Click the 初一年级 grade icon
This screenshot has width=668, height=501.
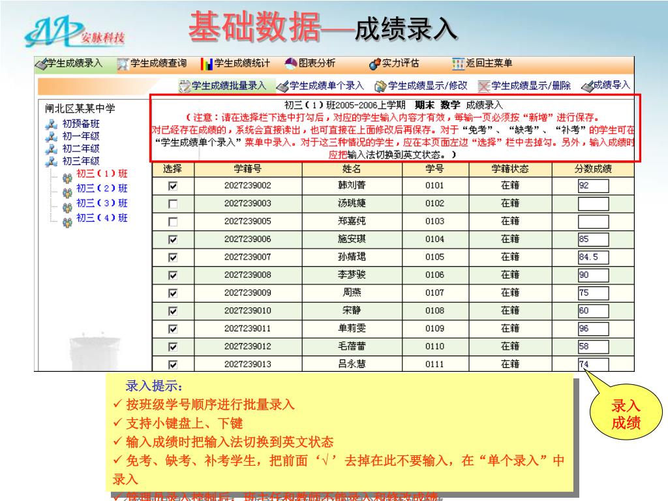coord(52,136)
